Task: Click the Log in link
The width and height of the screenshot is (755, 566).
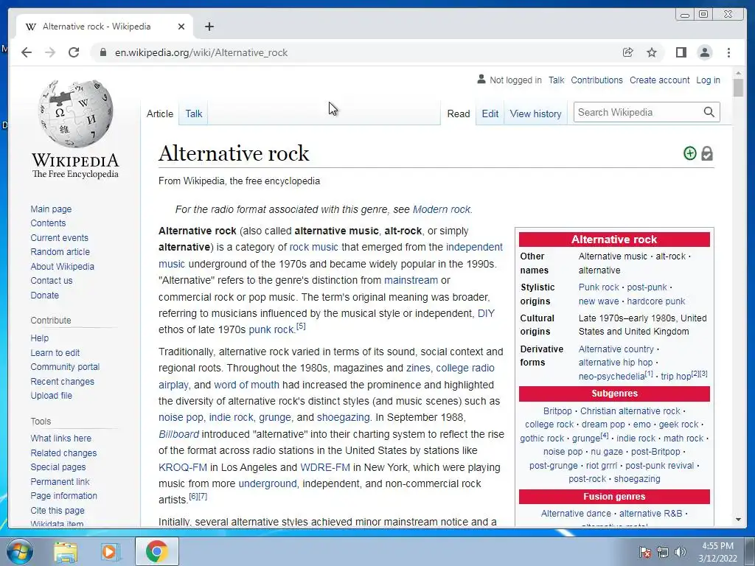Action: tap(708, 80)
